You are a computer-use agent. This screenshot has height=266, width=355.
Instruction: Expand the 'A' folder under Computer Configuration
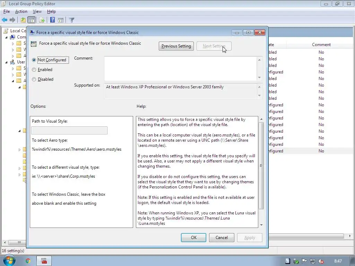tap(13, 56)
